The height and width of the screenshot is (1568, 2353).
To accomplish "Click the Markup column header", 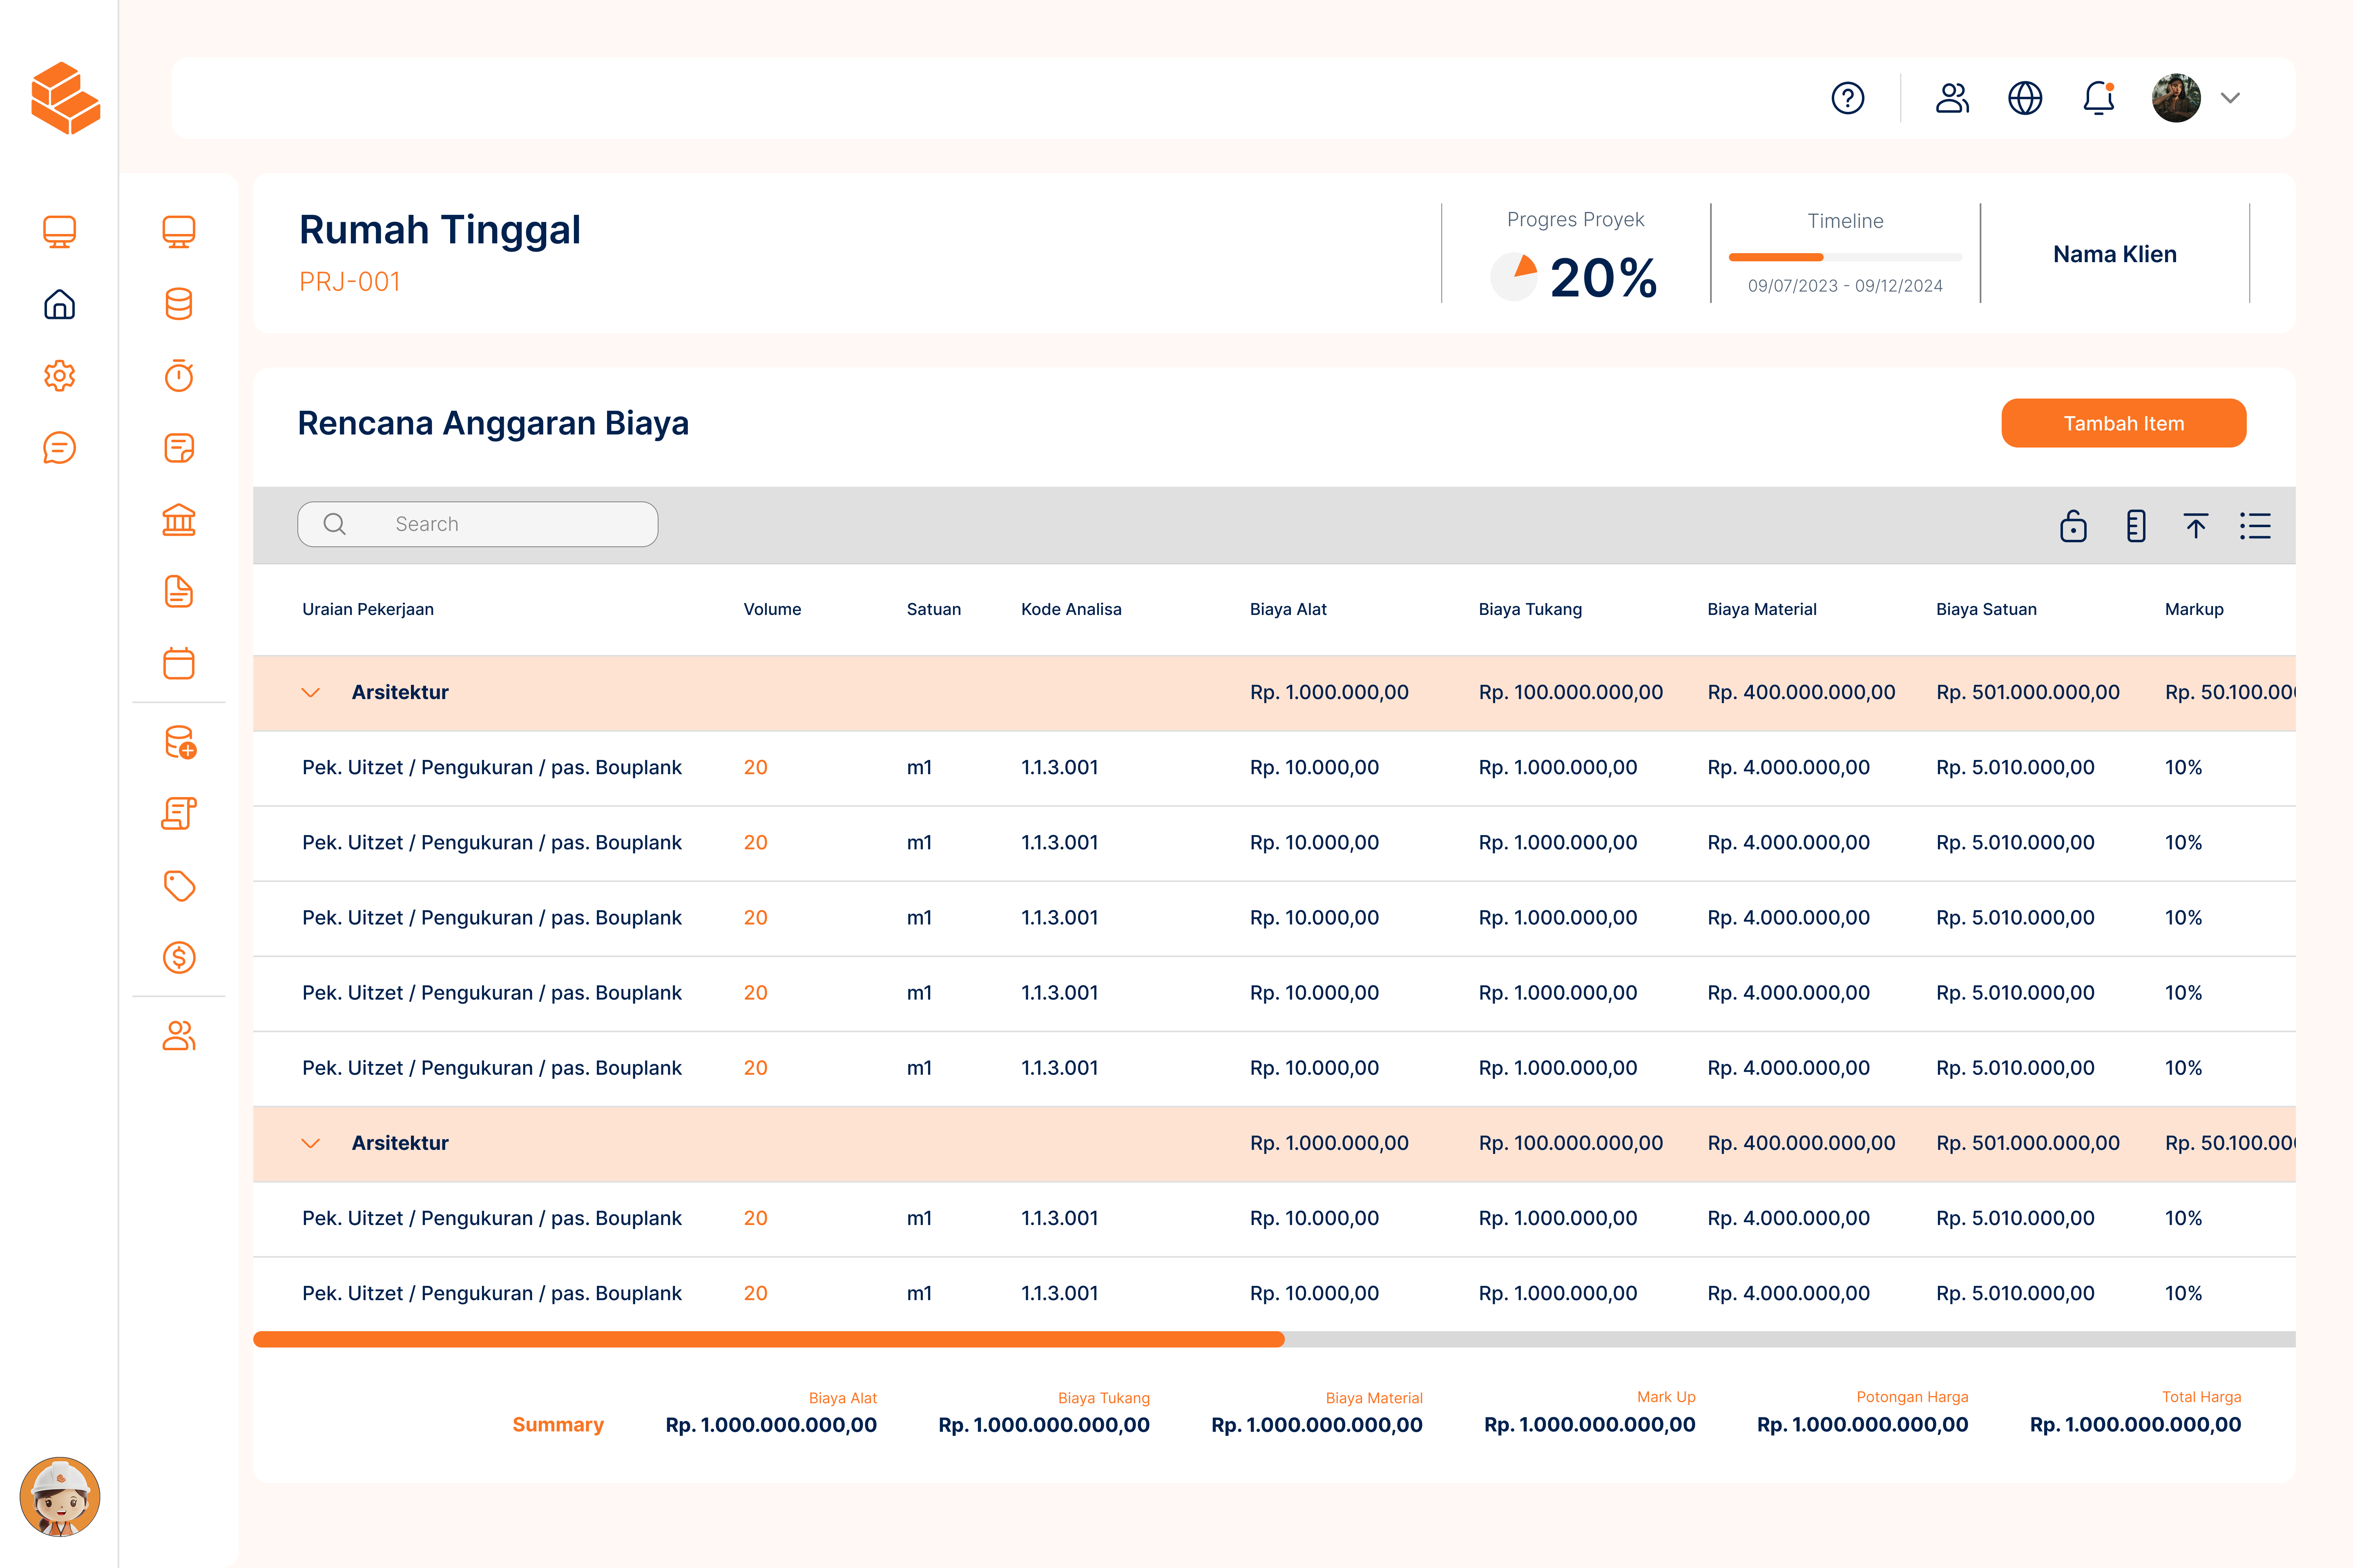I will [x=2194, y=609].
